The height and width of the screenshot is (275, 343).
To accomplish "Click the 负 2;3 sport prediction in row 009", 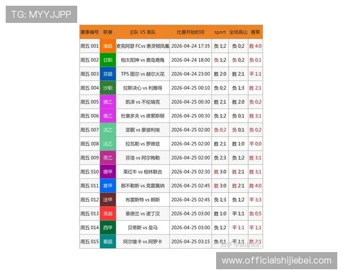I will click(x=220, y=158).
